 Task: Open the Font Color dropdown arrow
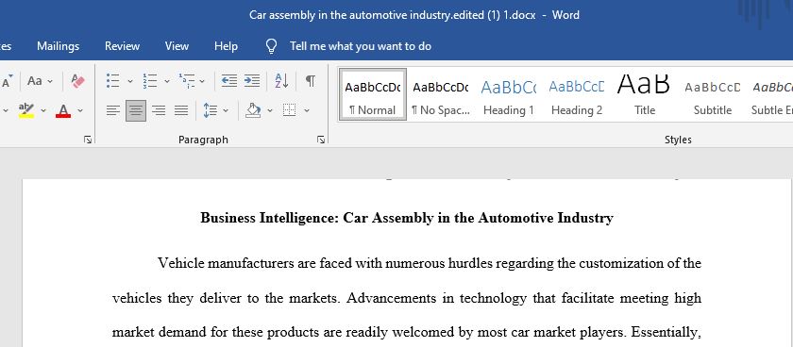(x=80, y=110)
